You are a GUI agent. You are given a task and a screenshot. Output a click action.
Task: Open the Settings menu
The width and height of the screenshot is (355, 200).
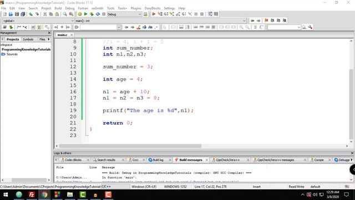[x=169, y=8]
